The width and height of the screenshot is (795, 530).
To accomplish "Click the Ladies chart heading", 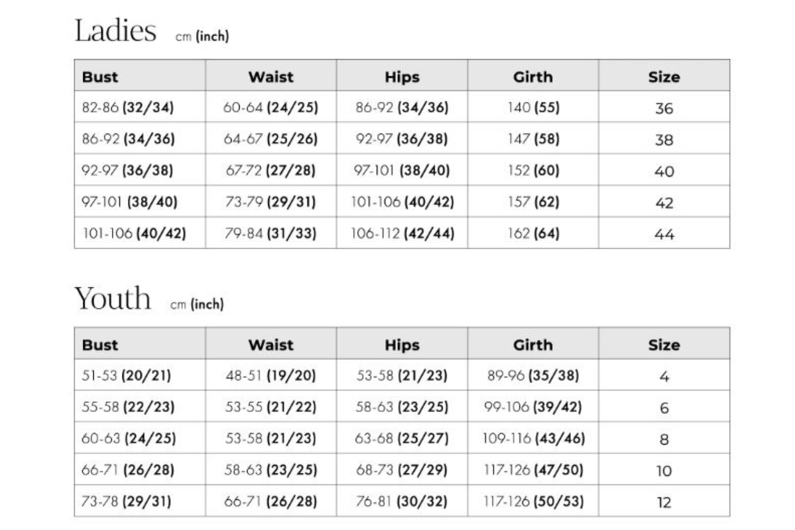I will pos(116,31).
